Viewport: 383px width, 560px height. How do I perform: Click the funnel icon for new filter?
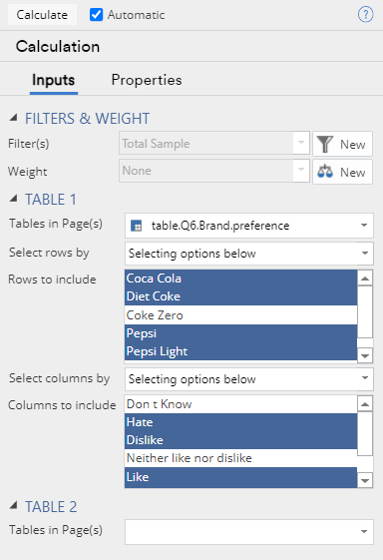tap(325, 144)
